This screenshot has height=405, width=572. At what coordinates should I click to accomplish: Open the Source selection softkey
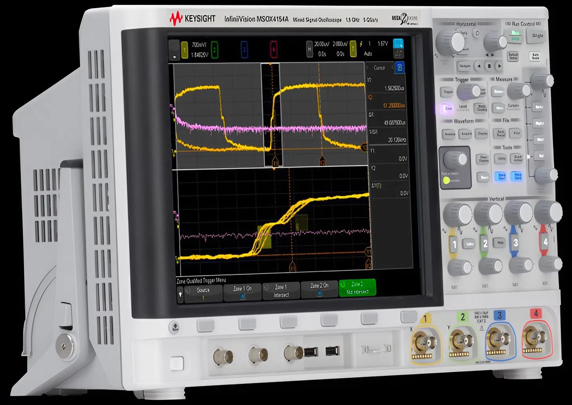(203, 293)
